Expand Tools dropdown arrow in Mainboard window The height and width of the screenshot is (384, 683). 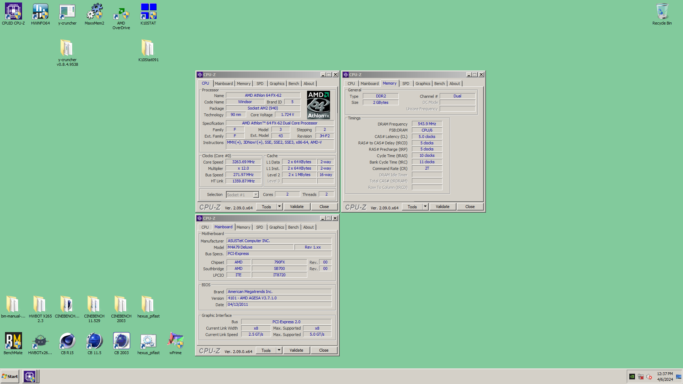click(x=279, y=350)
